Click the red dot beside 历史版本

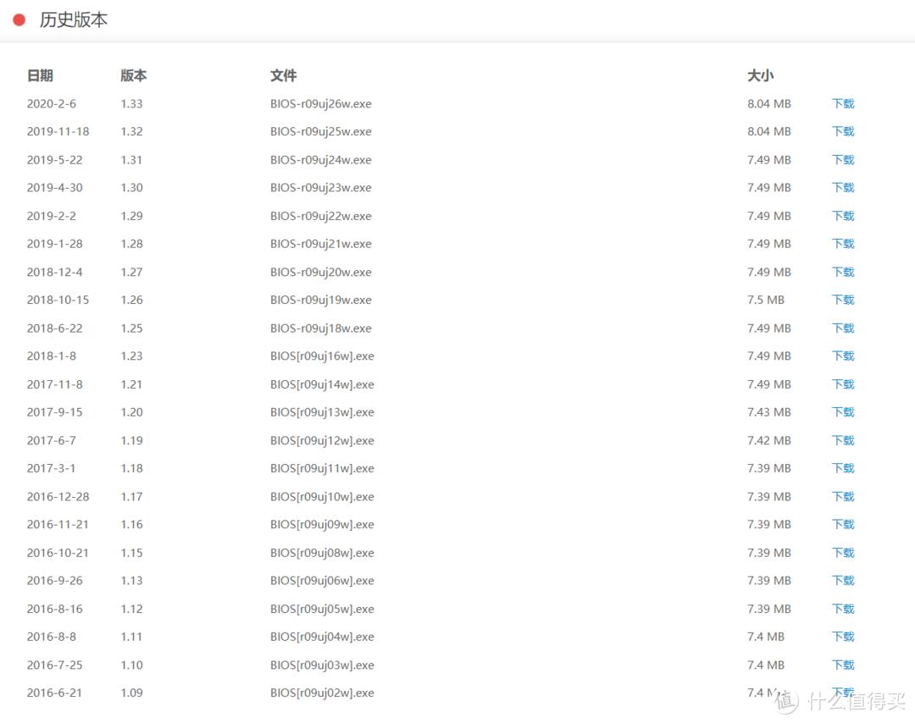tap(19, 19)
